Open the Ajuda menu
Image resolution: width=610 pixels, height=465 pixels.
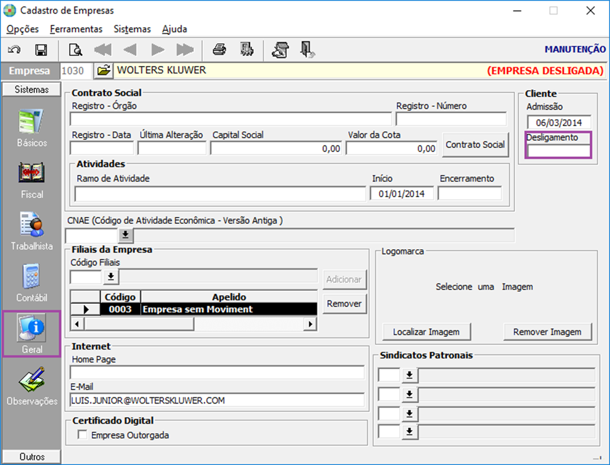click(175, 29)
